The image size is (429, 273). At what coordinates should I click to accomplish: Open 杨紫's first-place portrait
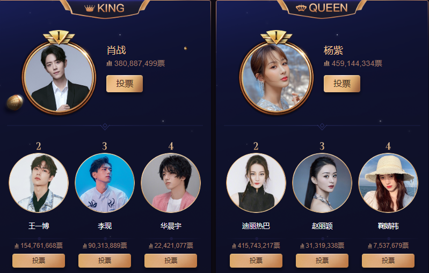pos(277,77)
